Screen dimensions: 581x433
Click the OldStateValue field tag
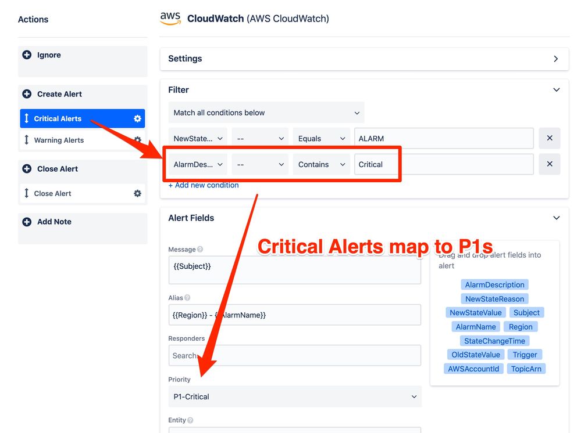pyautogui.click(x=476, y=355)
